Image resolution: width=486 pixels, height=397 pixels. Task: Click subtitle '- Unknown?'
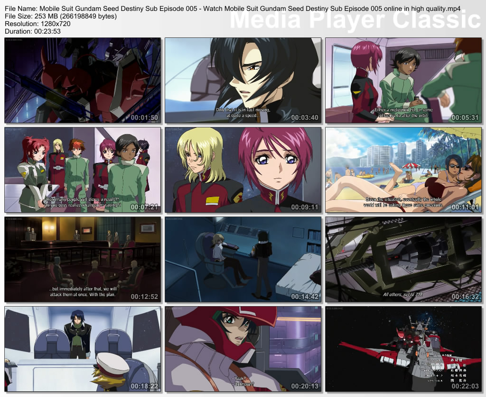[x=243, y=384]
